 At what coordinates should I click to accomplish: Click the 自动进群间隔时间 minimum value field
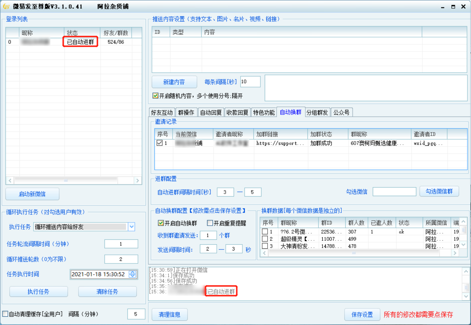coord(225,192)
